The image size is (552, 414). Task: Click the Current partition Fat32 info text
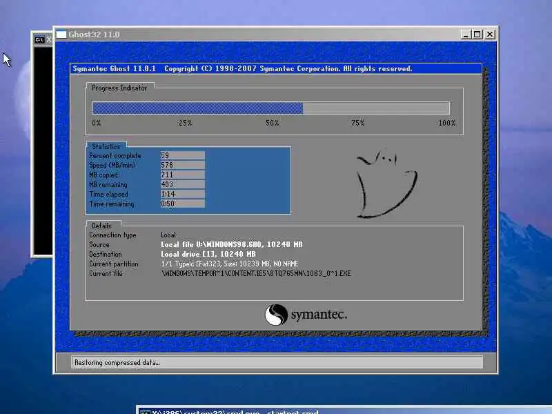point(229,264)
